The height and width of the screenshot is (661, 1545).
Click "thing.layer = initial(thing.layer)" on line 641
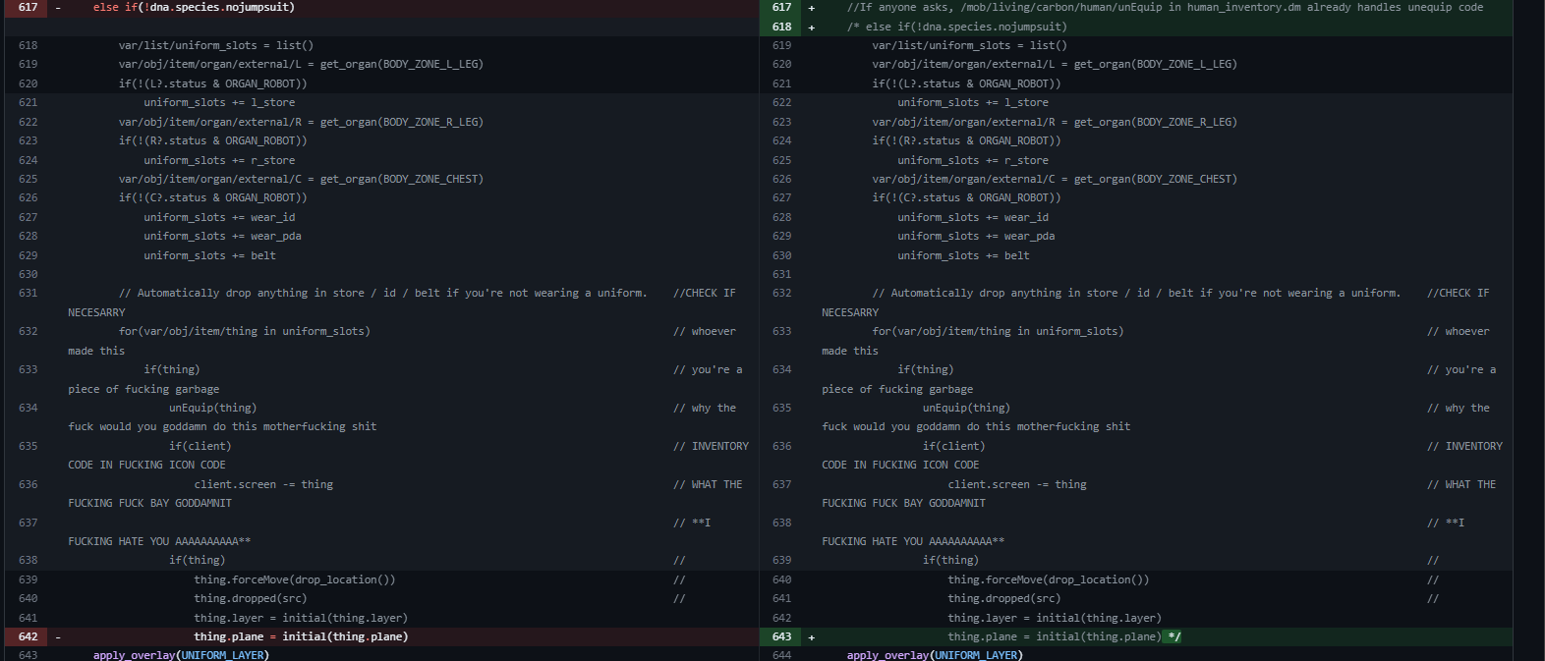(301, 618)
